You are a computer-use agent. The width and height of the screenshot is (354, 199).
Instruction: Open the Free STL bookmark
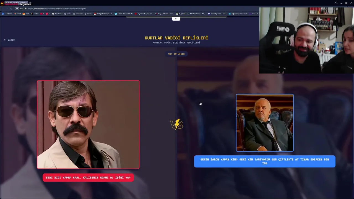pos(254,14)
